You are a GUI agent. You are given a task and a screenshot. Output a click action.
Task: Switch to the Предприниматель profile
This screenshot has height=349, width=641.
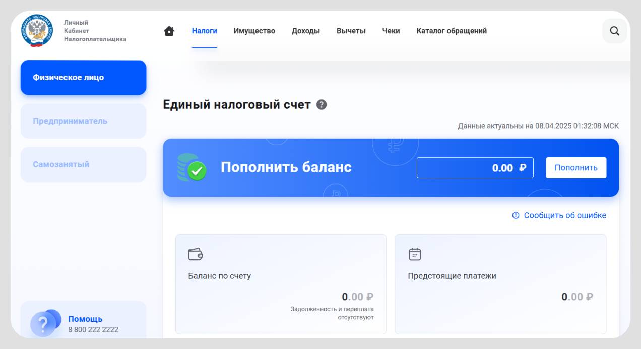coord(83,121)
